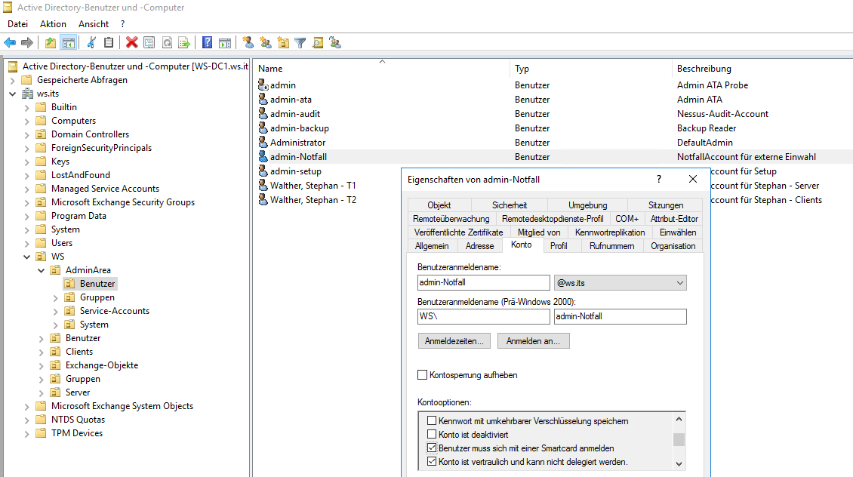
Task: Click the scissors Cut icon
Action: click(x=91, y=42)
